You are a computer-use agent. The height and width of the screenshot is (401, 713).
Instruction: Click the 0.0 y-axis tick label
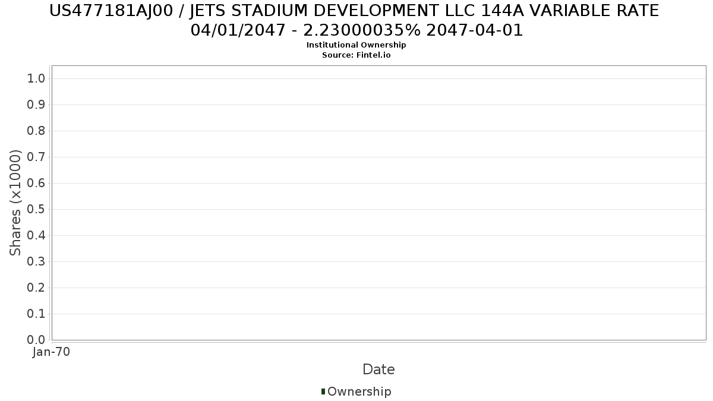coord(36,340)
